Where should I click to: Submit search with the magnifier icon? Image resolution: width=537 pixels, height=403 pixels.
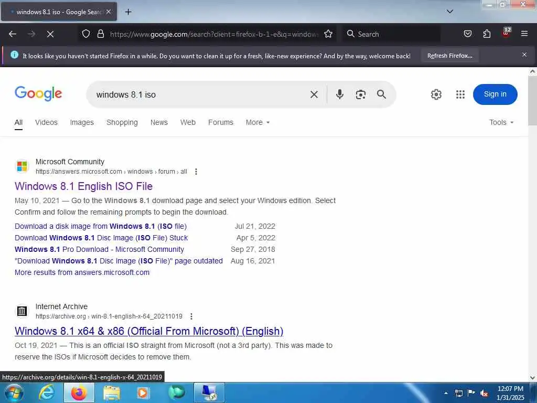pos(382,94)
